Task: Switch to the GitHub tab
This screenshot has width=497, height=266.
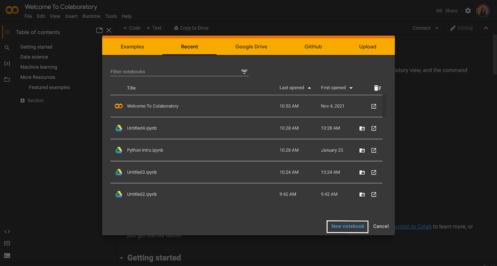Action: 313,47
